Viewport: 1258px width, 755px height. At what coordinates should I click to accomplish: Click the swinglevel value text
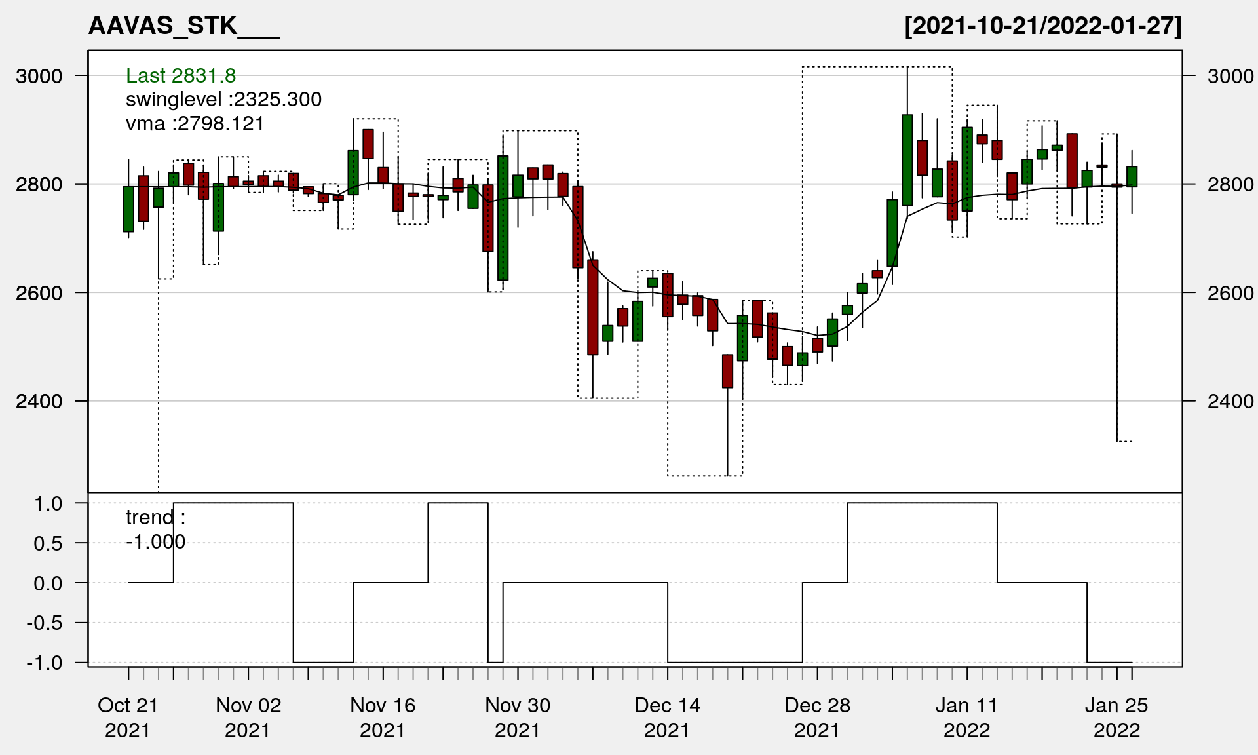pyautogui.click(x=223, y=100)
